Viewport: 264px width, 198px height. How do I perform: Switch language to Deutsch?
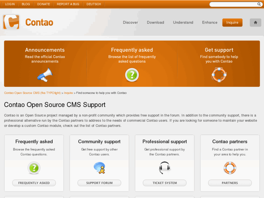point(94,4)
